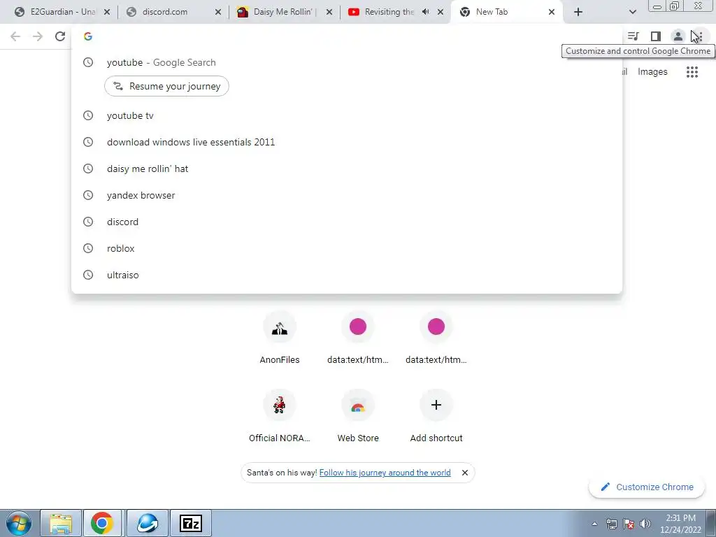This screenshot has height=537, width=716.
Task: Show hidden system tray icons
Action: [594, 524]
